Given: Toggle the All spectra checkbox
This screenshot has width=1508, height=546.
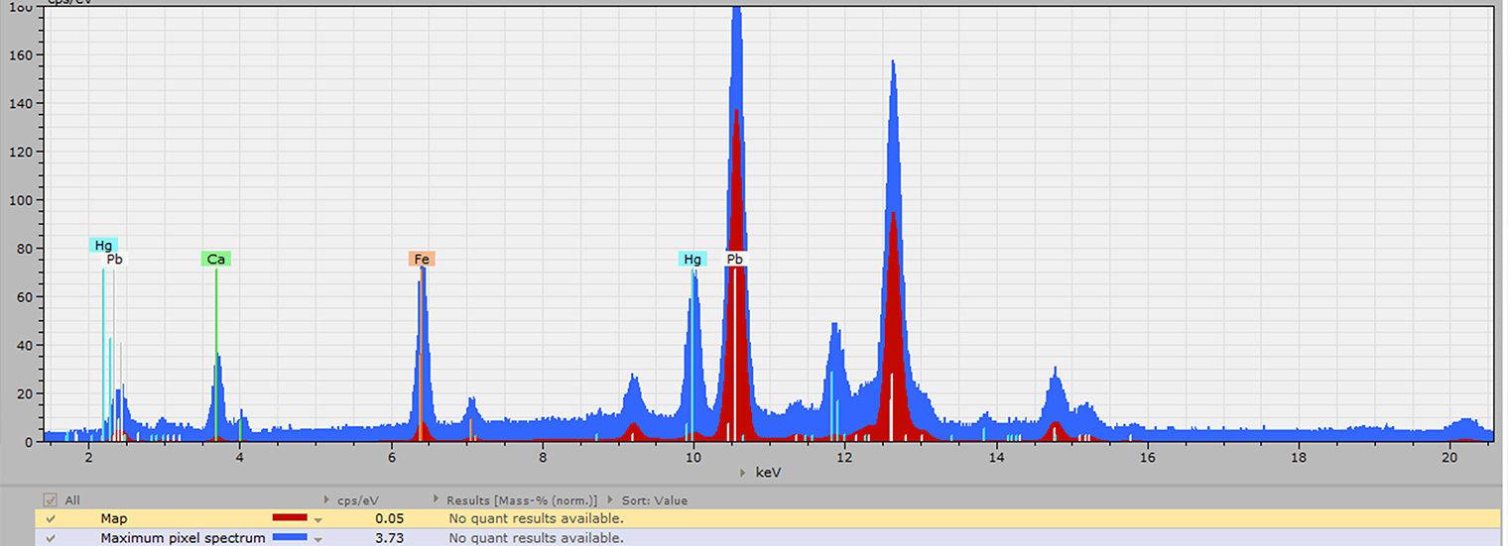Looking at the screenshot, I should coord(50,500).
